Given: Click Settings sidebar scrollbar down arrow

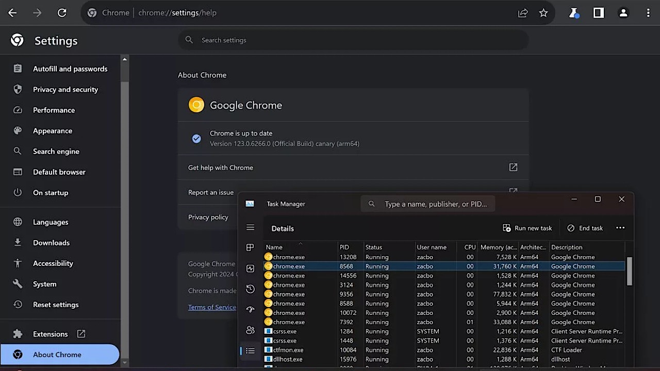Looking at the screenshot, I should click(124, 362).
